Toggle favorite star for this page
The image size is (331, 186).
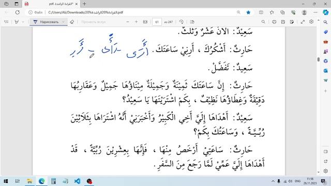(x=248, y=12)
